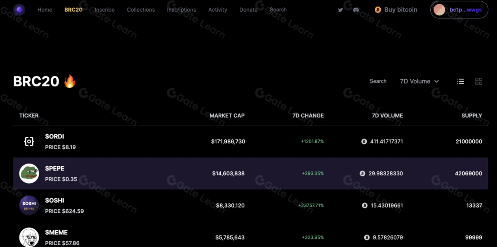The image size is (497, 247).
Task: Sort by the 7D CHANGE column
Action: (x=308, y=115)
